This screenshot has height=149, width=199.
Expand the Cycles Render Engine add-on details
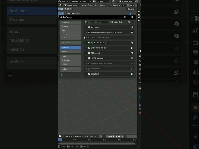coord(86,43)
